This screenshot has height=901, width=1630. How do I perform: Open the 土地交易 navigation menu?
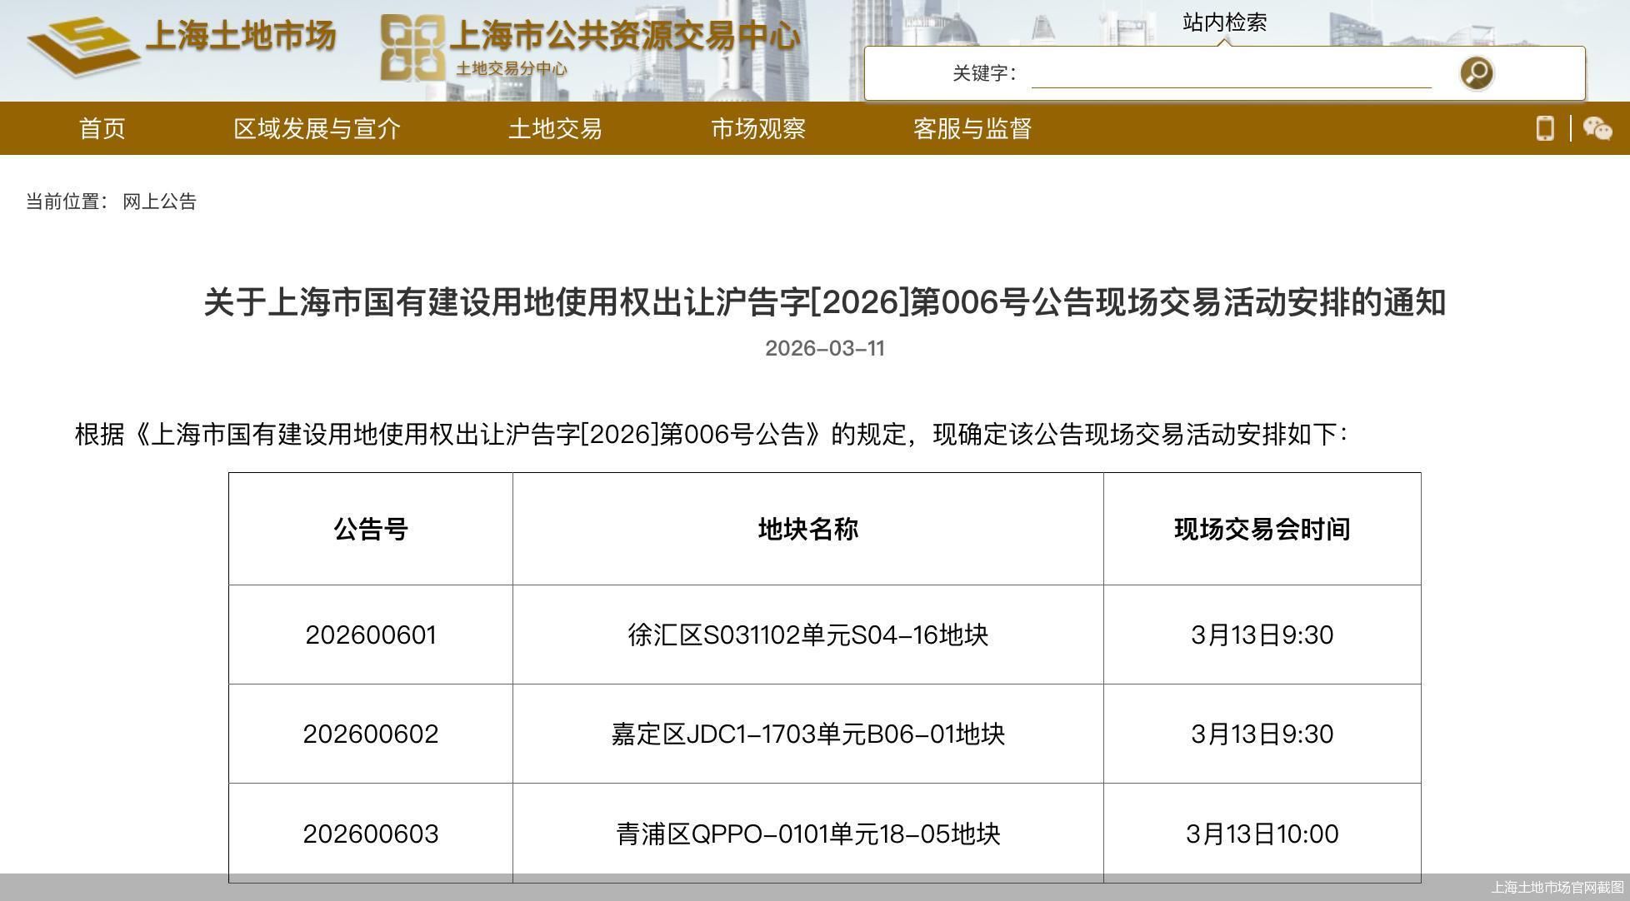pyautogui.click(x=556, y=129)
